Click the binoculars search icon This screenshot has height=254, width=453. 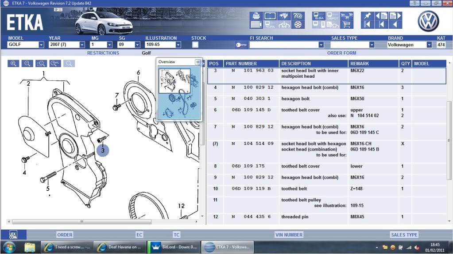pyautogui.click(x=284, y=16)
